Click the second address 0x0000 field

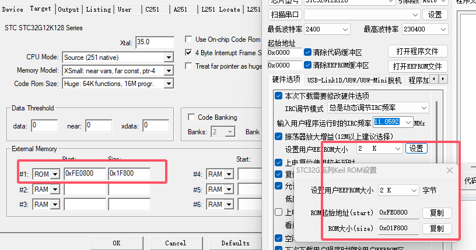coord(285,65)
